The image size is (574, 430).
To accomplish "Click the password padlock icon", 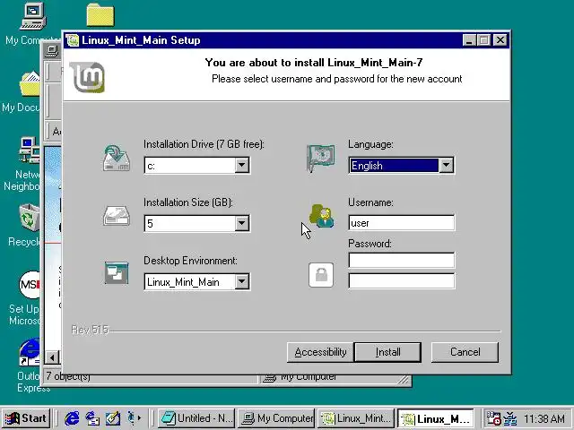I will (x=321, y=275).
